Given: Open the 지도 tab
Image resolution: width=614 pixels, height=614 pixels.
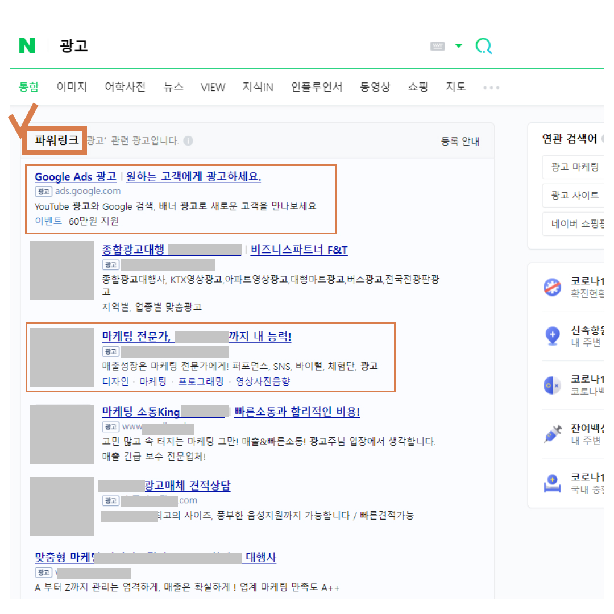Looking at the screenshot, I should (x=455, y=86).
